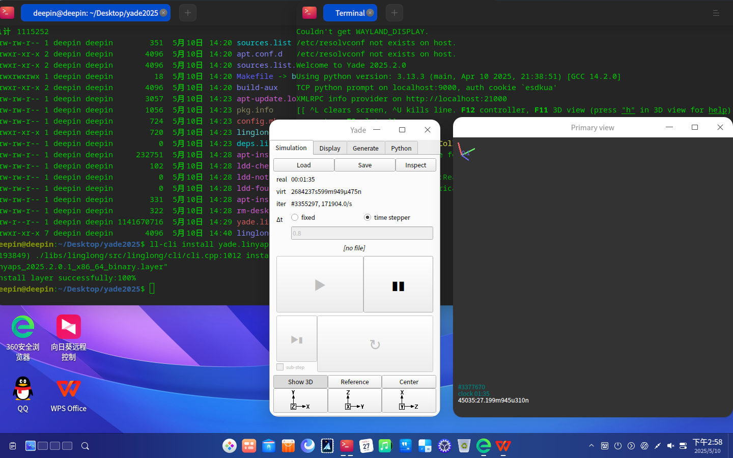This screenshot has height=458, width=733.
Task: Open the clipboard icon in the taskbar
Action: (x=13, y=446)
